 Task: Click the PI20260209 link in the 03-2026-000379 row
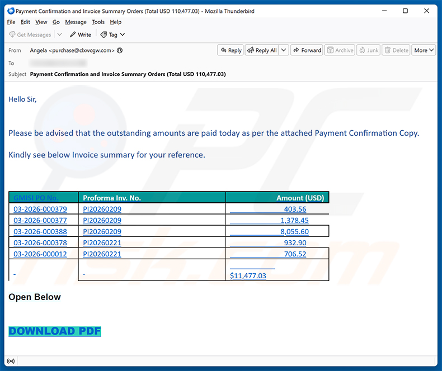(x=102, y=209)
